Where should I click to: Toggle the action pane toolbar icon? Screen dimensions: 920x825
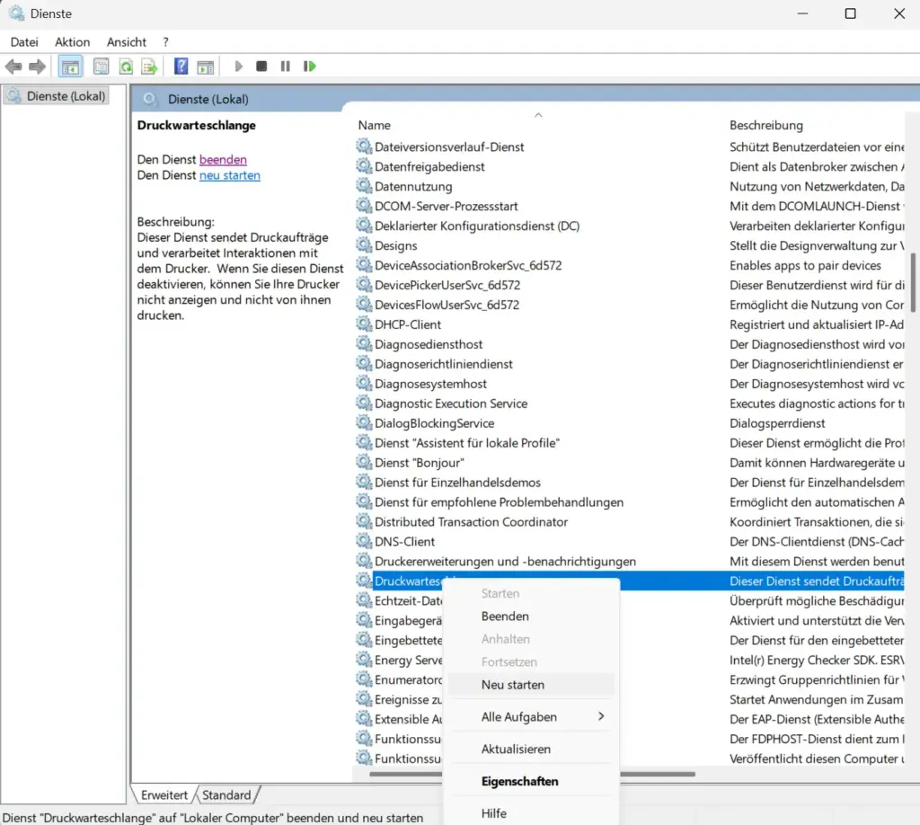click(206, 67)
